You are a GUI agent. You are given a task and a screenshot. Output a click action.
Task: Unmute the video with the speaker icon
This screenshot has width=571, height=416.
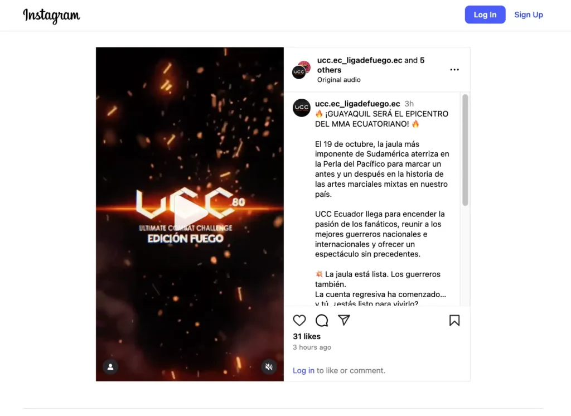point(269,367)
